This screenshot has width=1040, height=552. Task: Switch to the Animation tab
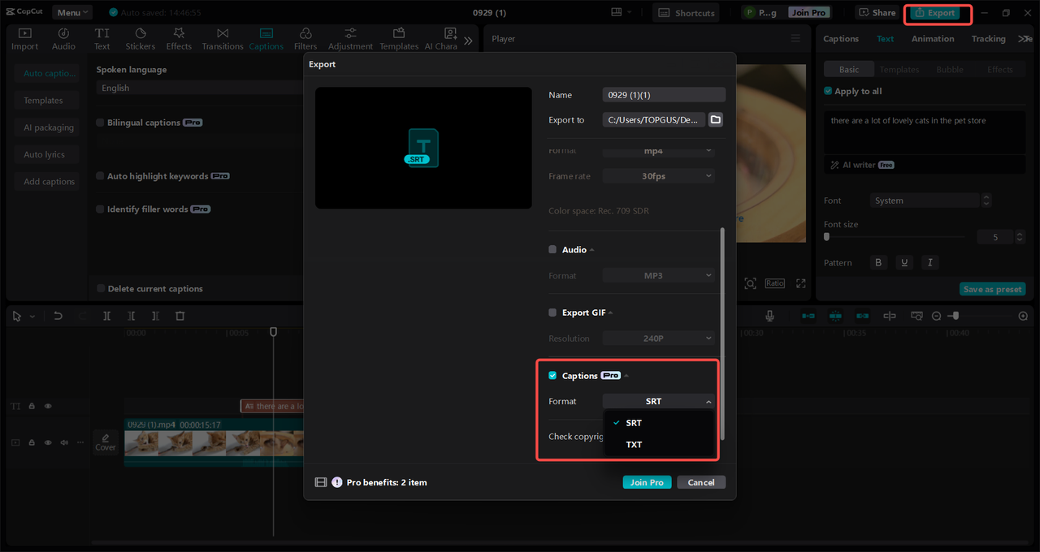[x=932, y=39]
